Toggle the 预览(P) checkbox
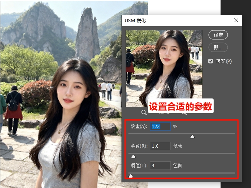 coord(211,61)
